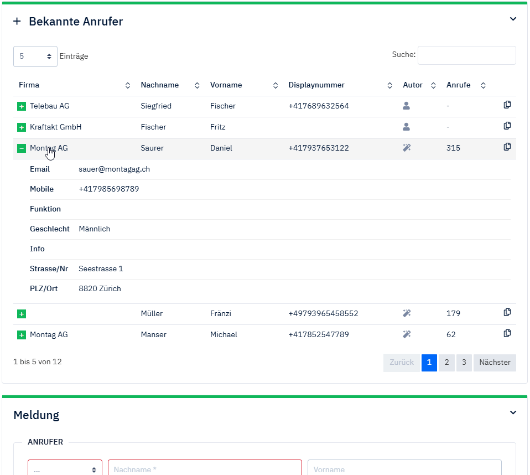Click person author icon in Telebau AG row
This screenshot has height=475, width=530.
[407, 106]
